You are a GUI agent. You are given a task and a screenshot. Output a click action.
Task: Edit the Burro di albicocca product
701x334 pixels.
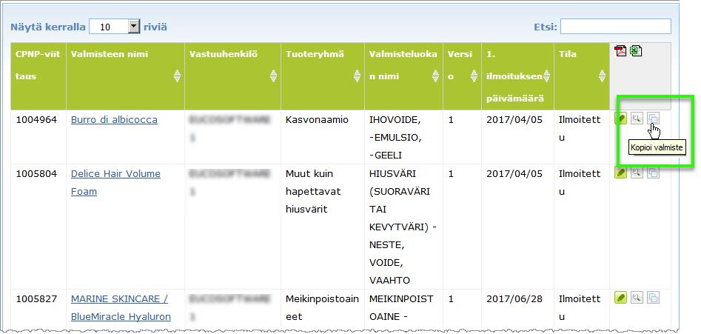point(620,118)
